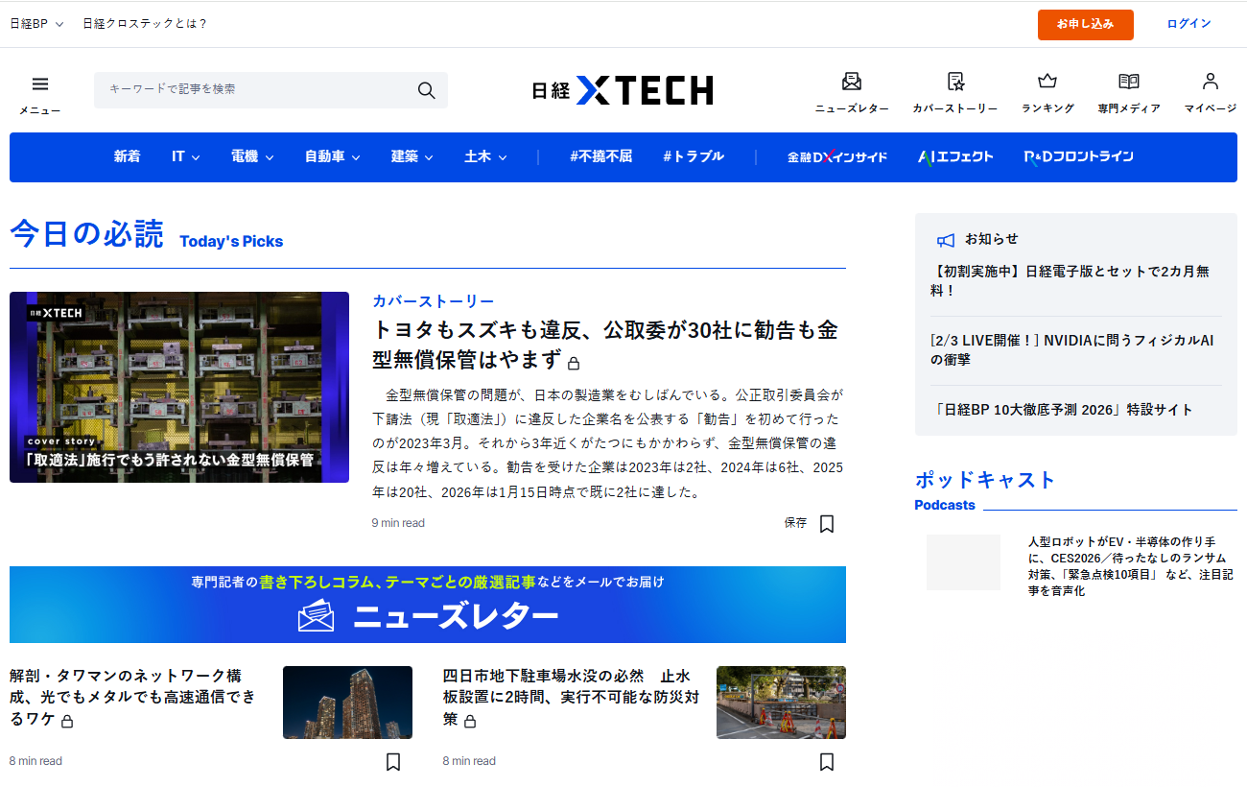The height and width of the screenshot is (787, 1247).
Task: Expand the 日経BP dropdown at top
Action: tap(36, 24)
